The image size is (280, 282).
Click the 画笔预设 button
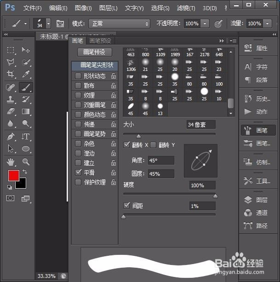[x=95, y=52]
